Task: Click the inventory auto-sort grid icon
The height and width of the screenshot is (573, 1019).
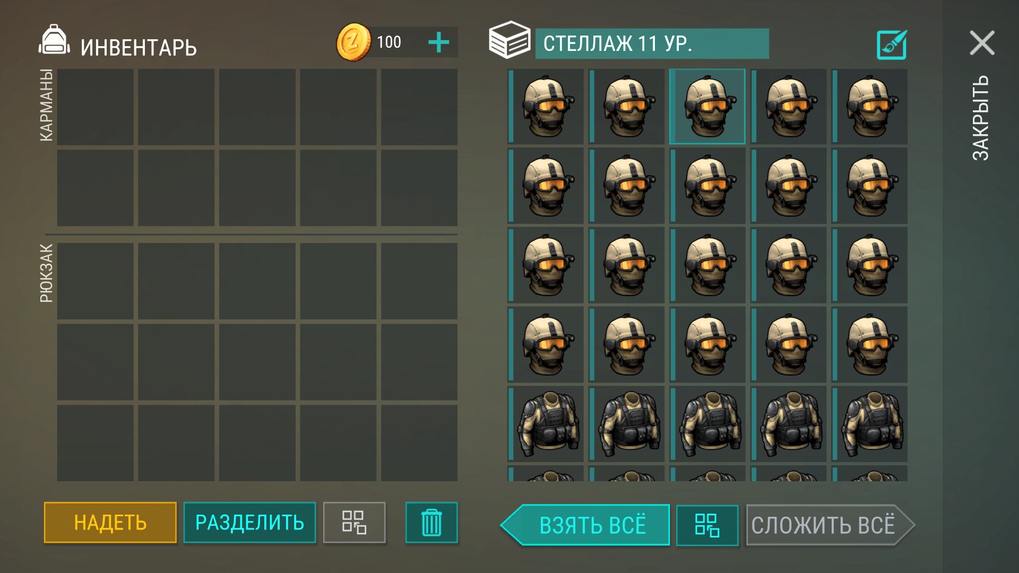Action: click(x=354, y=523)
